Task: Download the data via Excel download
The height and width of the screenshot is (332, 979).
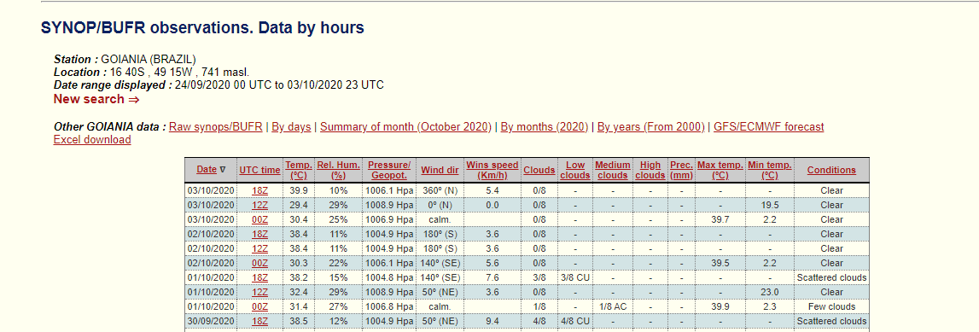Action: tap(92, 140)
